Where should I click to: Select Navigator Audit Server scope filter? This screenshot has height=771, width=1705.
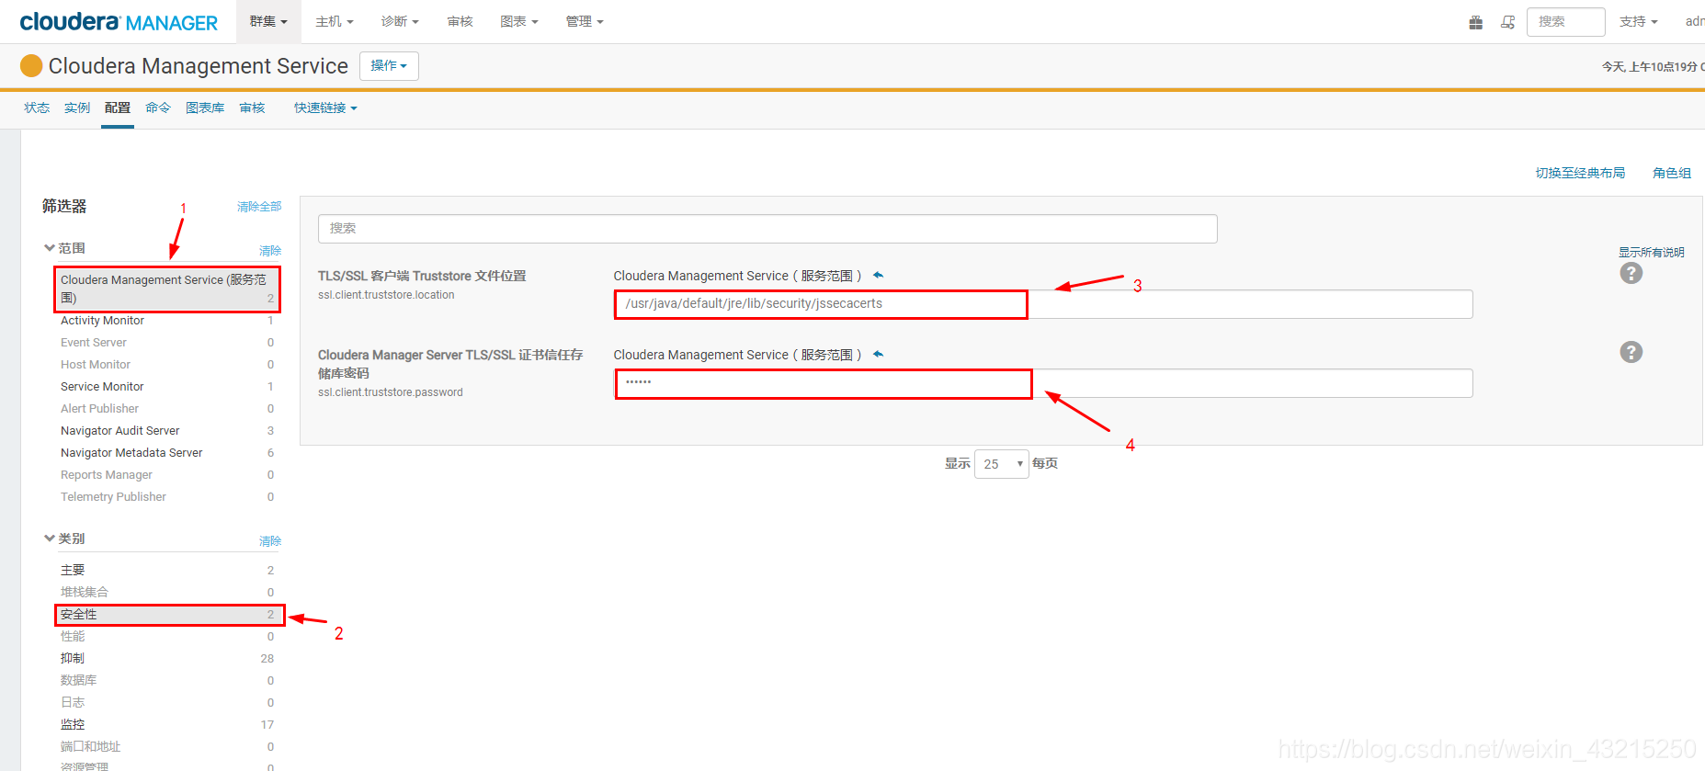point(167,431)
